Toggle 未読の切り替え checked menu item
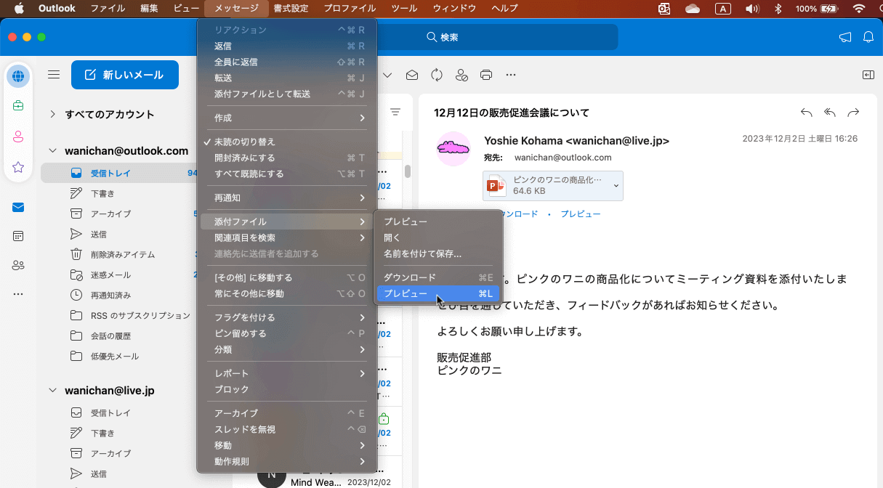This screenshot has height=488, width=883. (287, 142)
